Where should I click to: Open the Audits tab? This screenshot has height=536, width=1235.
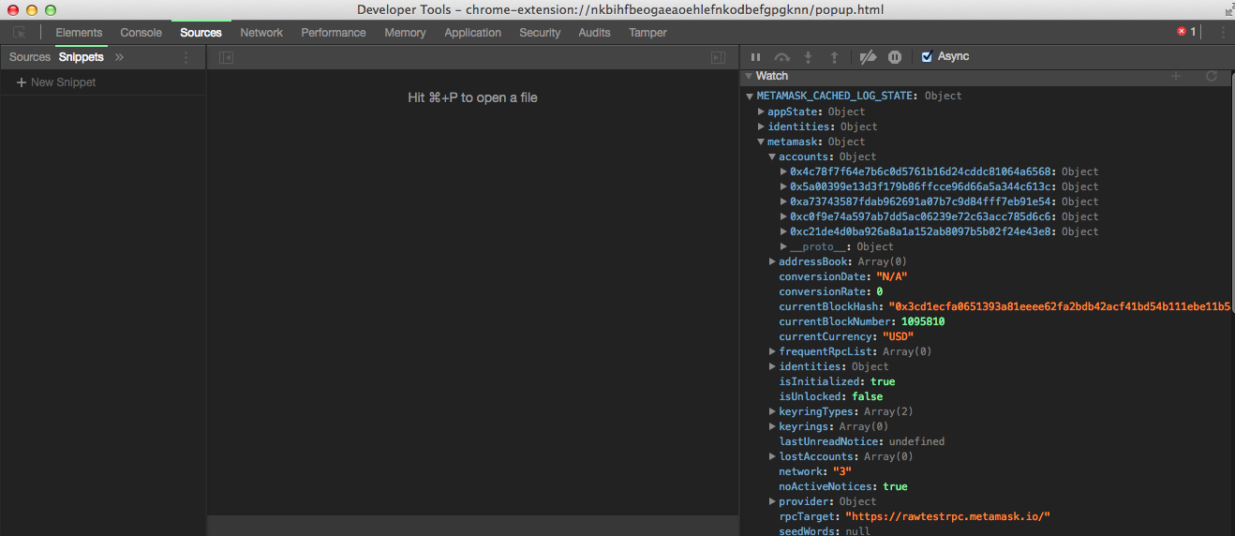click(594, 32)
